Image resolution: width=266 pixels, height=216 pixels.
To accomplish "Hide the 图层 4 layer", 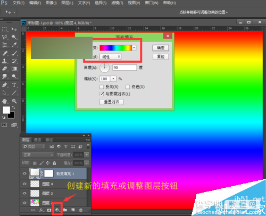I will coord(24,184).
